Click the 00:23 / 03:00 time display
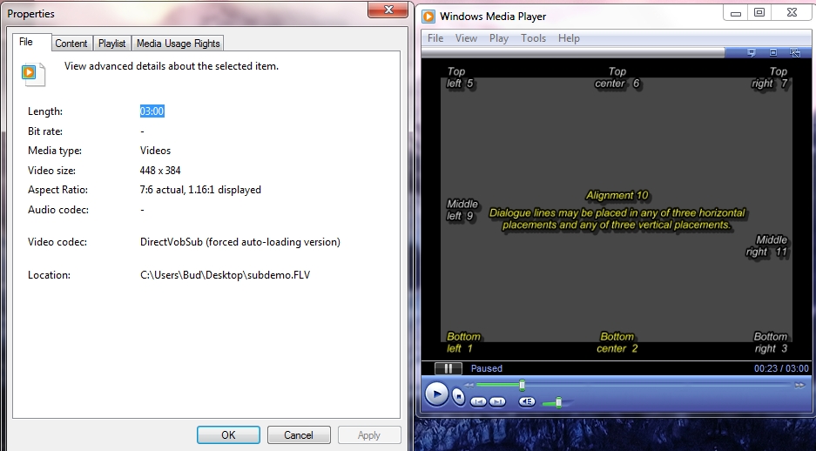This screenshot has height=451, width=816. [781, 368]
